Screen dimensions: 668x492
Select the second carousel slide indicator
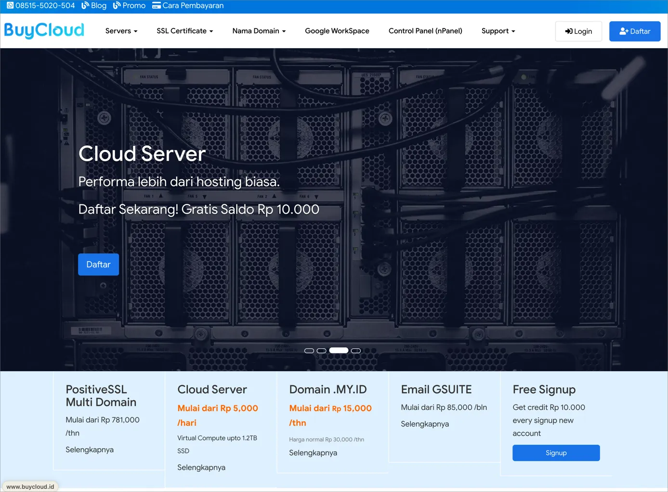(x=322, y=351)
